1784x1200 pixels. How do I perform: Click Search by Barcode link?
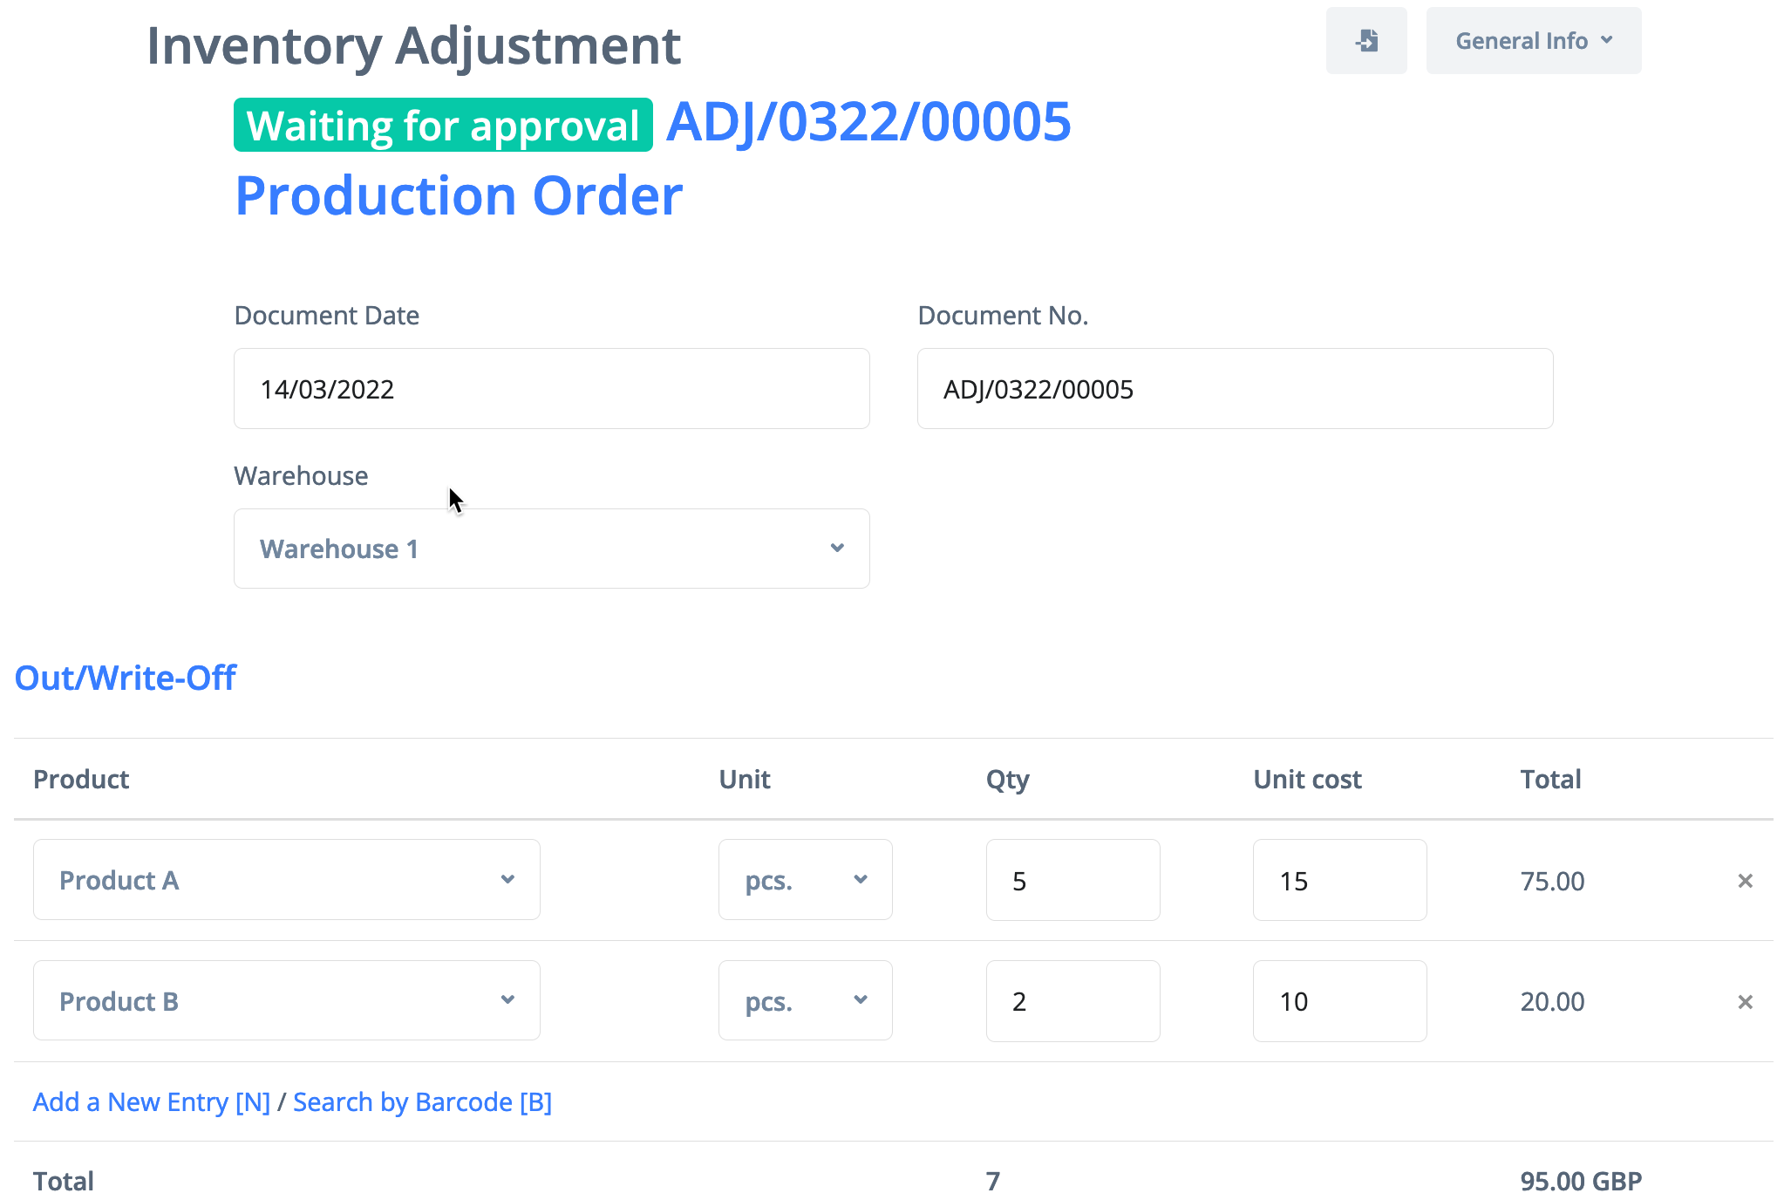point(422,1102)
